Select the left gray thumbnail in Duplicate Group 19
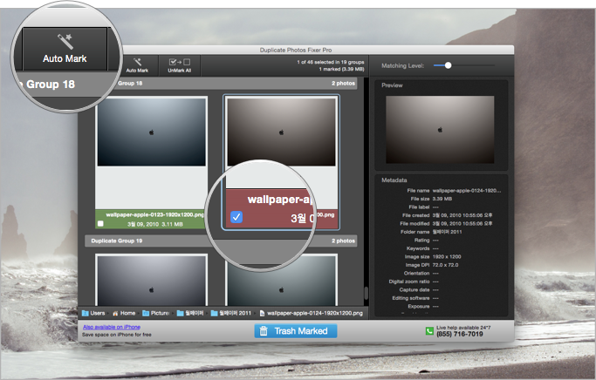The height and width of the screenshot is (380, 596). point(151,280)
